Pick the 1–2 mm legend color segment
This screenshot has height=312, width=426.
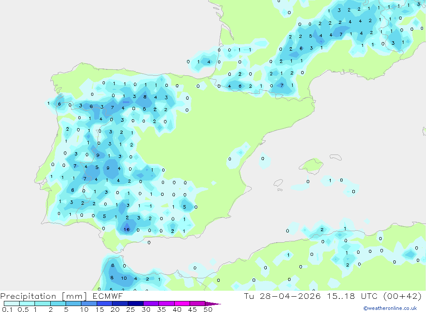pos(43,303)
